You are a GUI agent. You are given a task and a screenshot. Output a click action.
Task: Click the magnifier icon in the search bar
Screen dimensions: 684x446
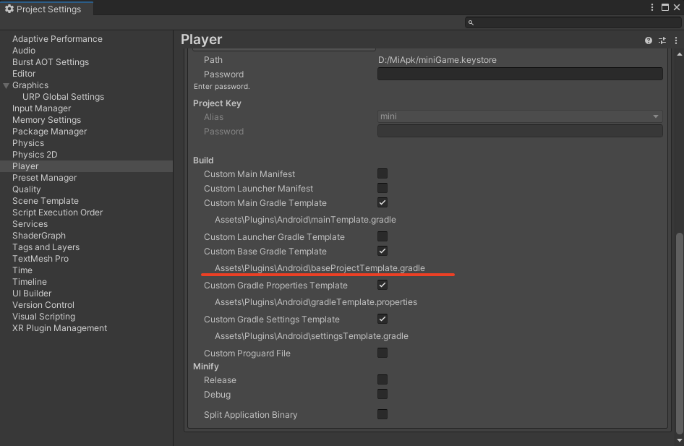(x=470, y=22)
